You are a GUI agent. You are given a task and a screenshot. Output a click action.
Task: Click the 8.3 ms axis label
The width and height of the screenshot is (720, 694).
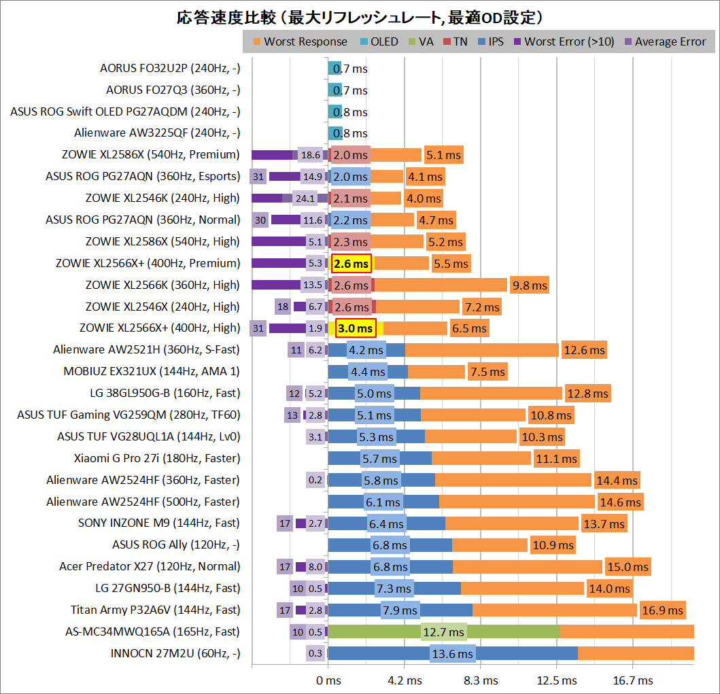click(x=481, y=680)
